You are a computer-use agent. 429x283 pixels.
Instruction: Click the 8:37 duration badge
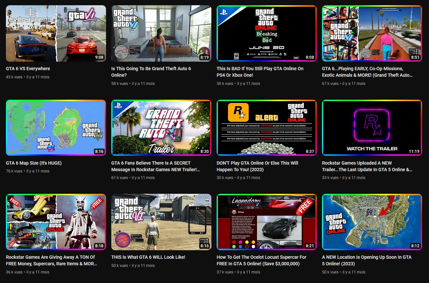coord(310,152)
